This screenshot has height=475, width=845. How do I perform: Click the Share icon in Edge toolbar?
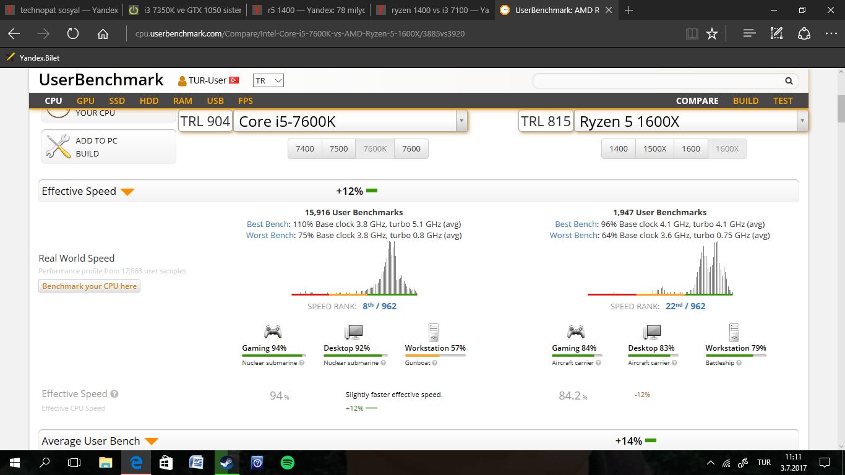coord(804,33)
